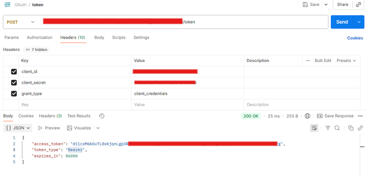Image resolution: width=366 pixels, height=176 pixels.
Task: Open the three-dot menu beside Save Response
Action: click(361, 116)
